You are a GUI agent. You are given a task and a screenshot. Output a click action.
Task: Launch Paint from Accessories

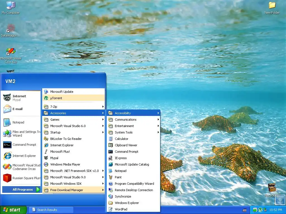point(134,177)
